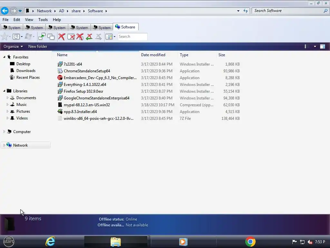330x248 pixels.
Task: Expand the Computer tree node
Action: [x=4, y=132]
